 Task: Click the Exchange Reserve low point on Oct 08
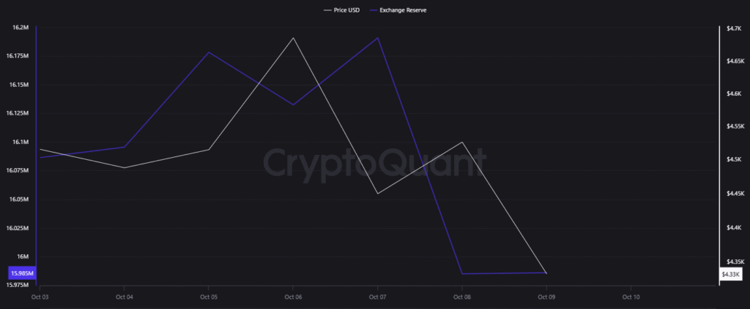[x=462, y=274]
